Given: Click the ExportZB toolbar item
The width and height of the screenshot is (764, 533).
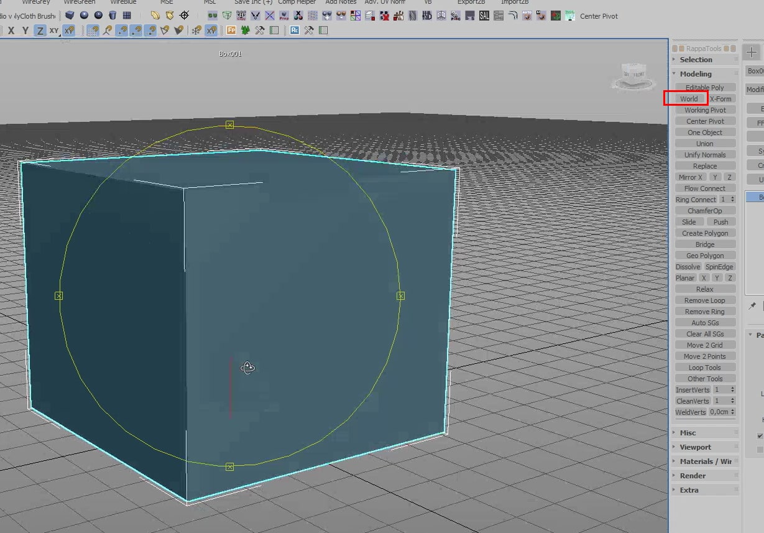Looking at the screenshot, I should coord(471,2).
